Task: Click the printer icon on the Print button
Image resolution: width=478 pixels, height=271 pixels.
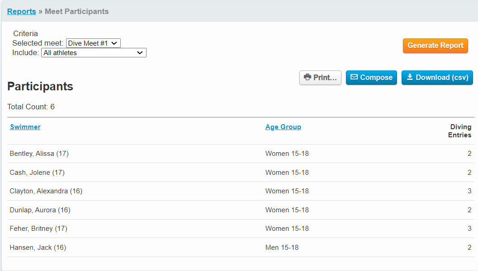Action: 308,77
